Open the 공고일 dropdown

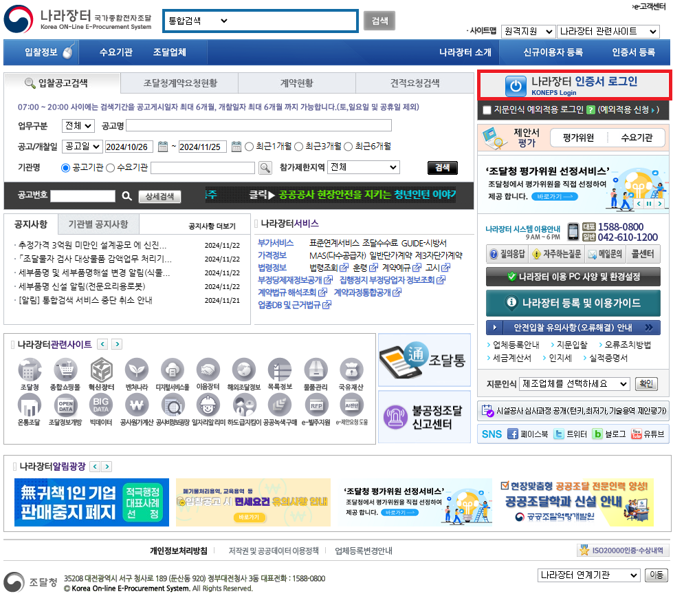pos(82,147)
